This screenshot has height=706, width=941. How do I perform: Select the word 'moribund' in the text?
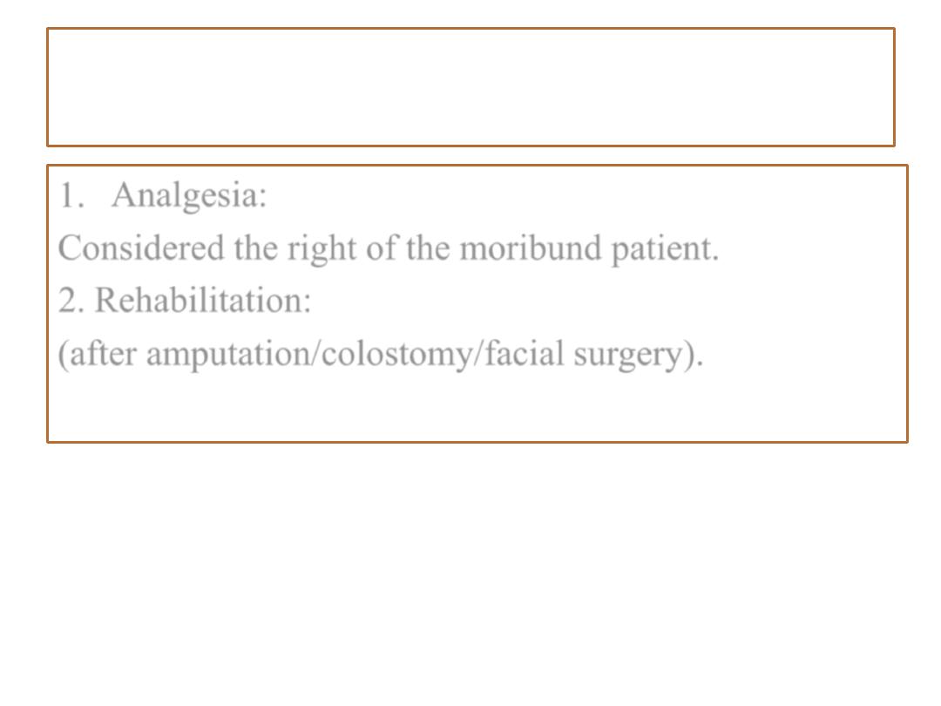coord(531,248)
